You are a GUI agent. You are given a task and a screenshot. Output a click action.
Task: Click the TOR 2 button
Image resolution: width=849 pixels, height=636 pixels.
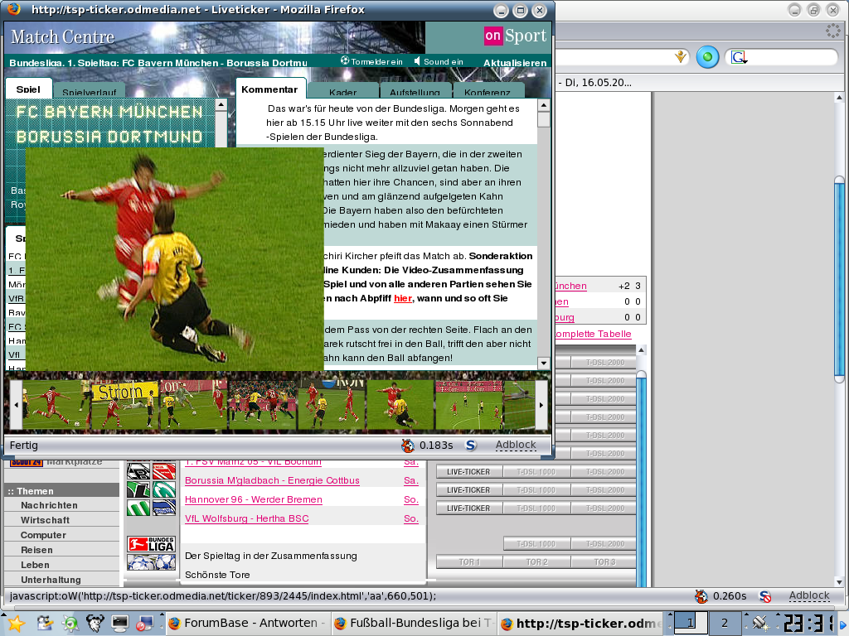[x=536, y=562]
